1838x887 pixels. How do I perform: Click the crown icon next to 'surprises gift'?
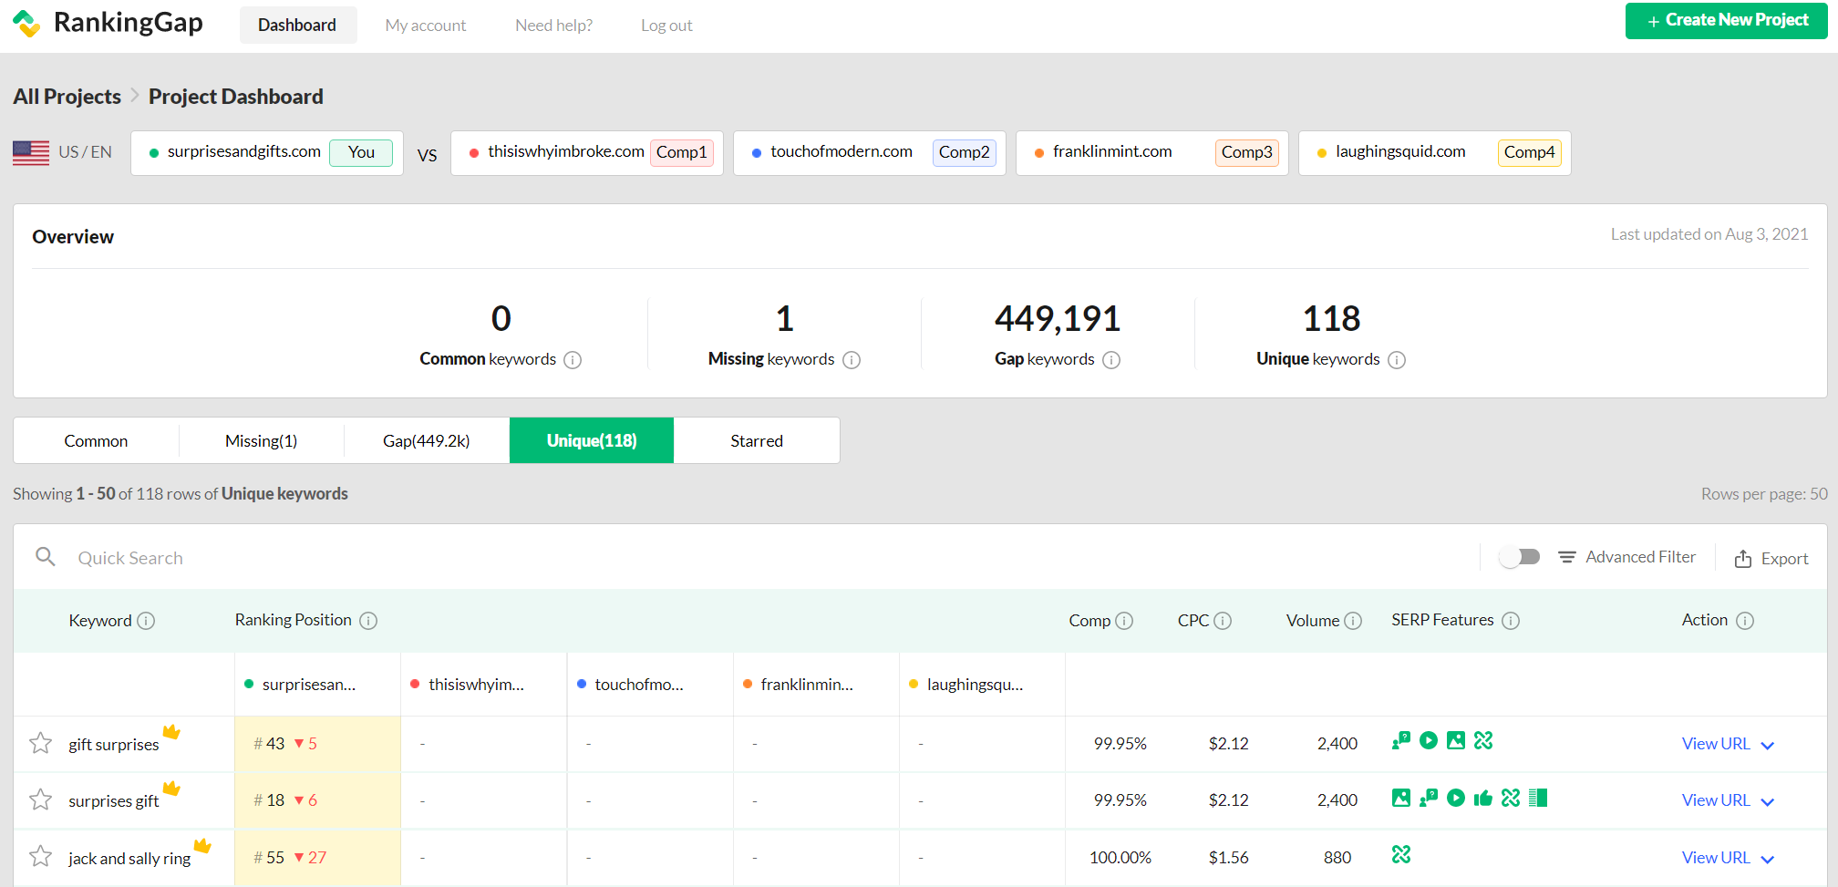pos(171,788)
